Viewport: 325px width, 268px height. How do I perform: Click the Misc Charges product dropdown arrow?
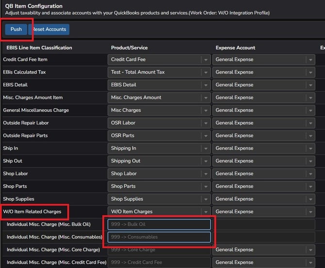[x=205, y=110]
